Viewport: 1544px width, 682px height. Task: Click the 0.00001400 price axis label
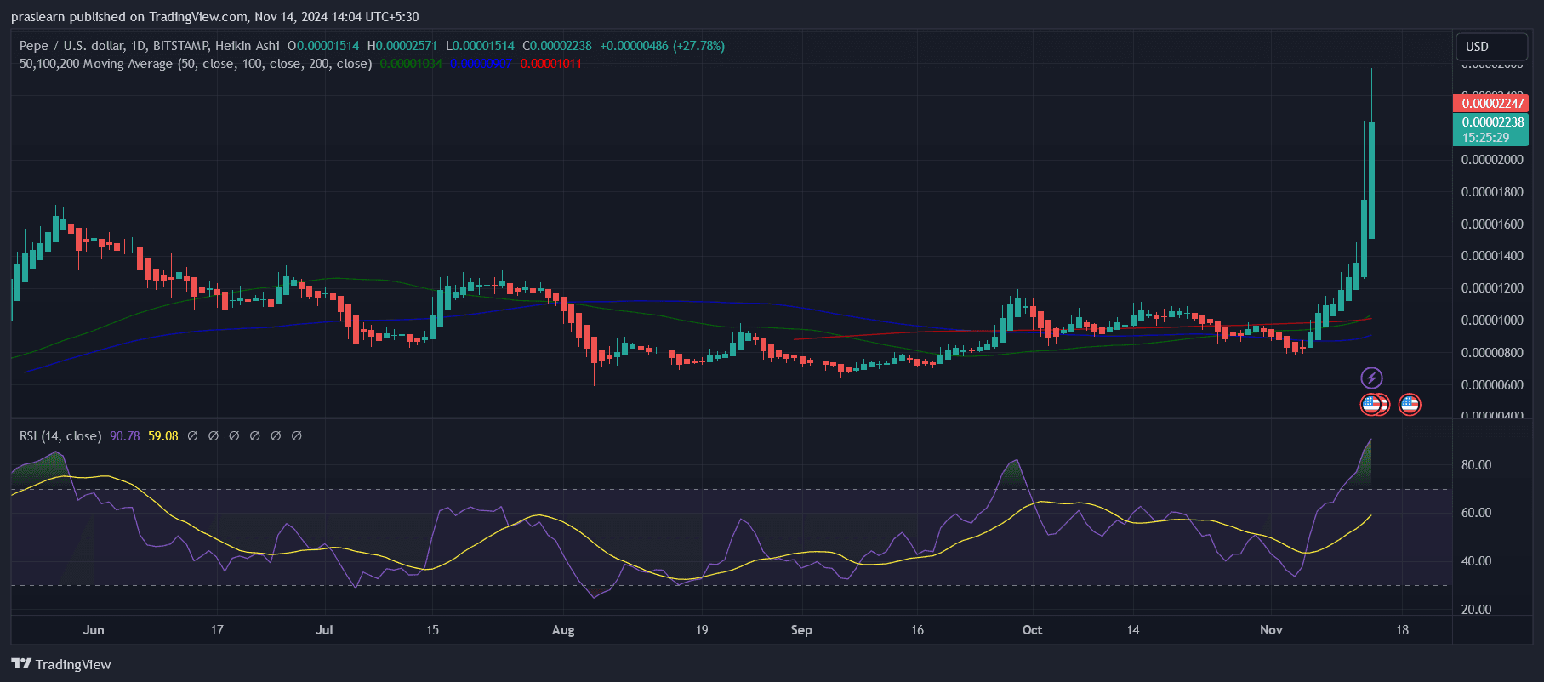1492,256
